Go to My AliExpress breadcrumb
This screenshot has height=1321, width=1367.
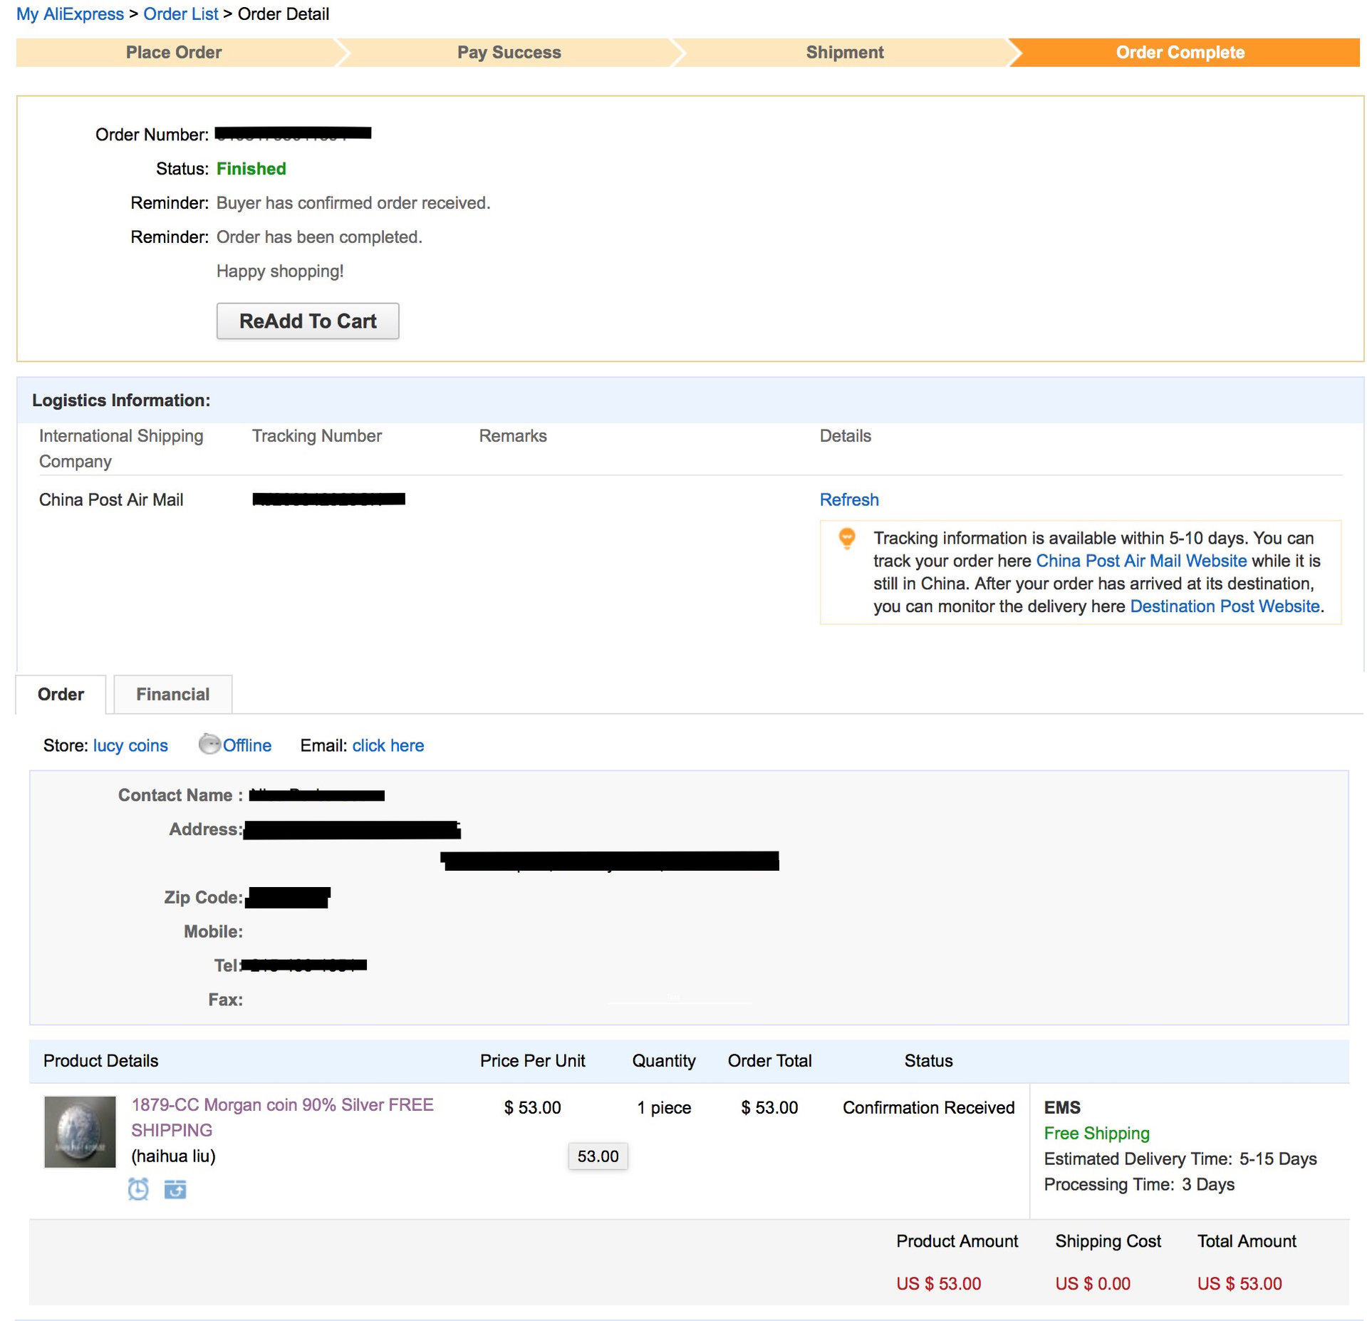pos(70,14)
